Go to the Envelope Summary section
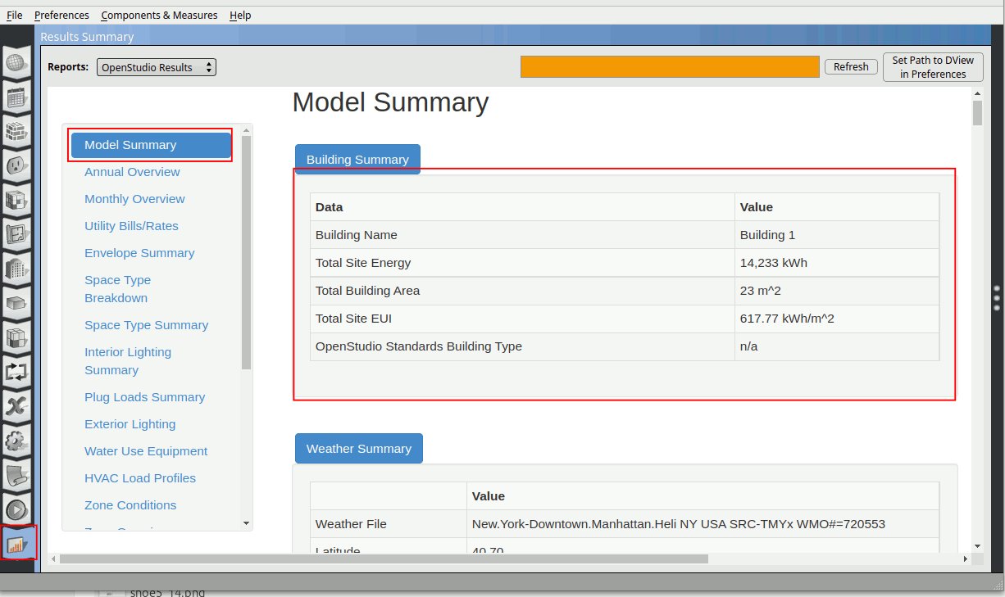Screen dimensions: 1005x597 coord(139,253)
